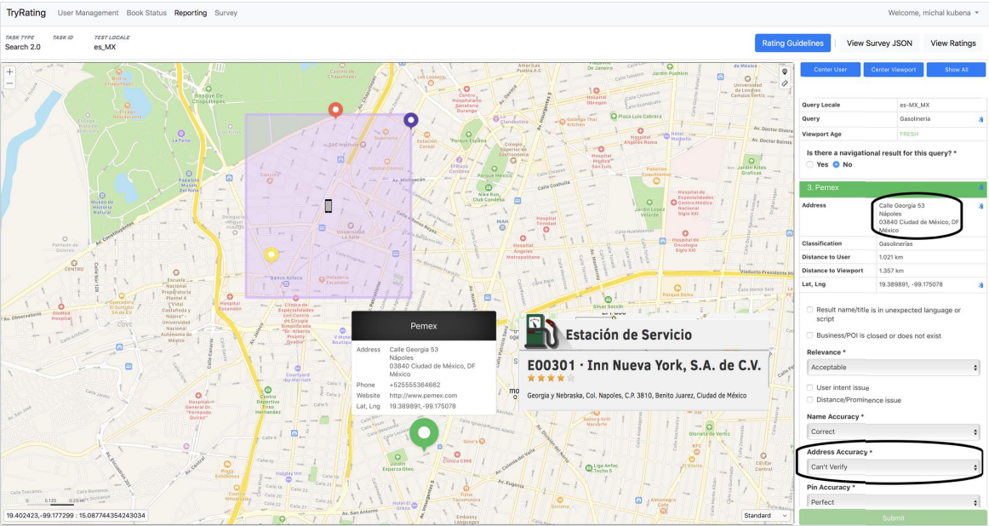Click the Gasolinerías classification value
Screen dimensions: 989x526
coord(895,243)
